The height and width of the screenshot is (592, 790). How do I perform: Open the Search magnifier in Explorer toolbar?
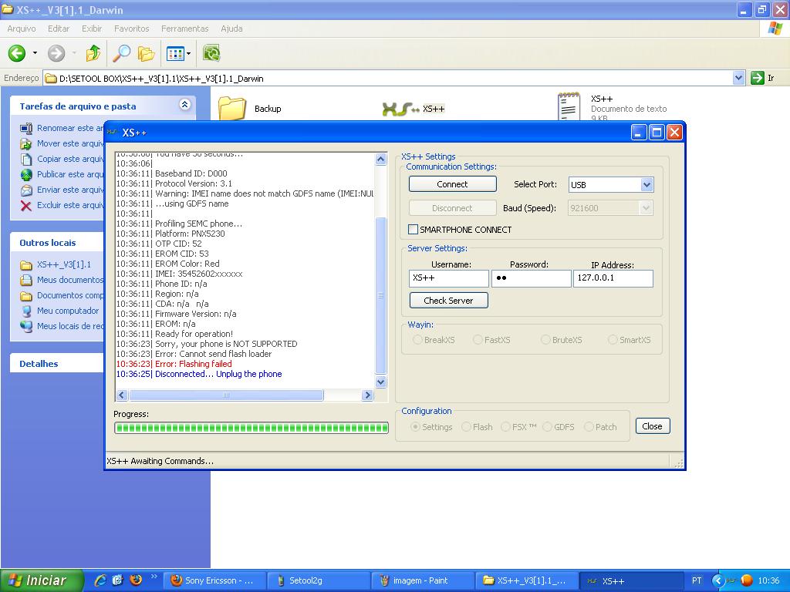(121, 53)
